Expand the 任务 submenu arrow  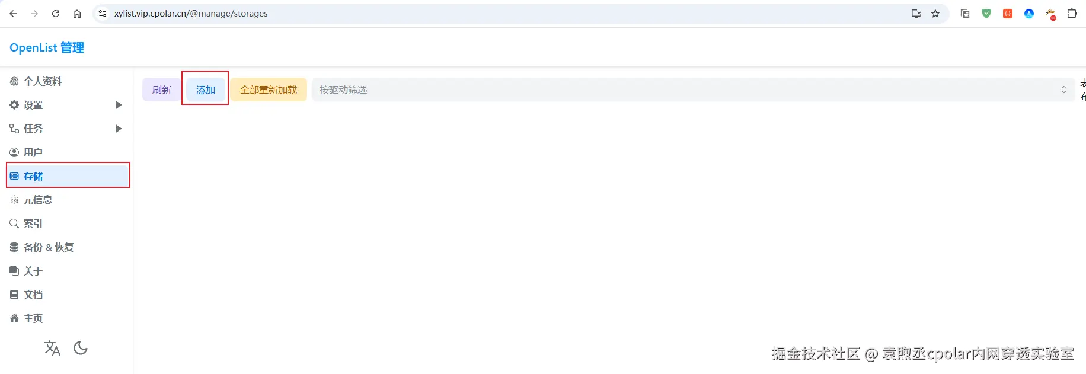coord(119,129)
